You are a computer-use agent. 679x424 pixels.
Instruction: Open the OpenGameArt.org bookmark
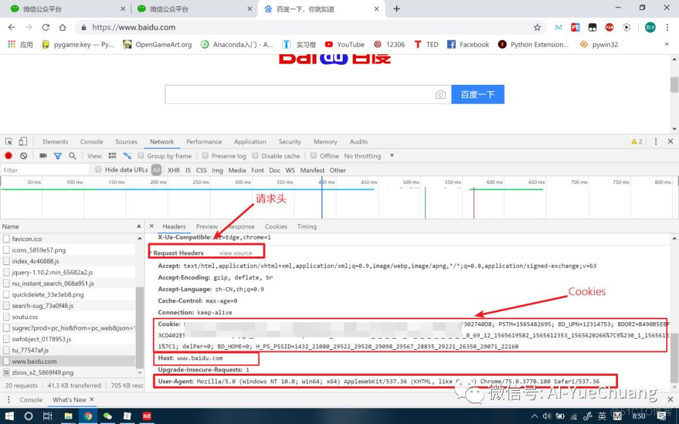pyautogui.click(x=157, y=44)
